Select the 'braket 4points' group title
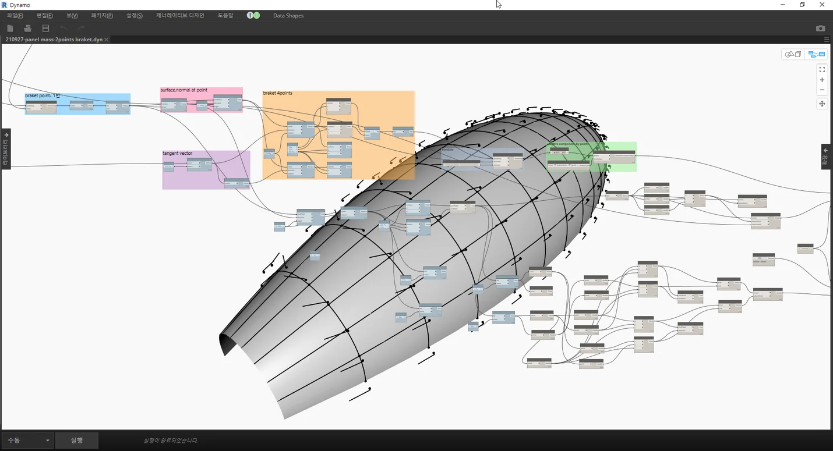Screen dimensions: 833x451 point(278,93)
